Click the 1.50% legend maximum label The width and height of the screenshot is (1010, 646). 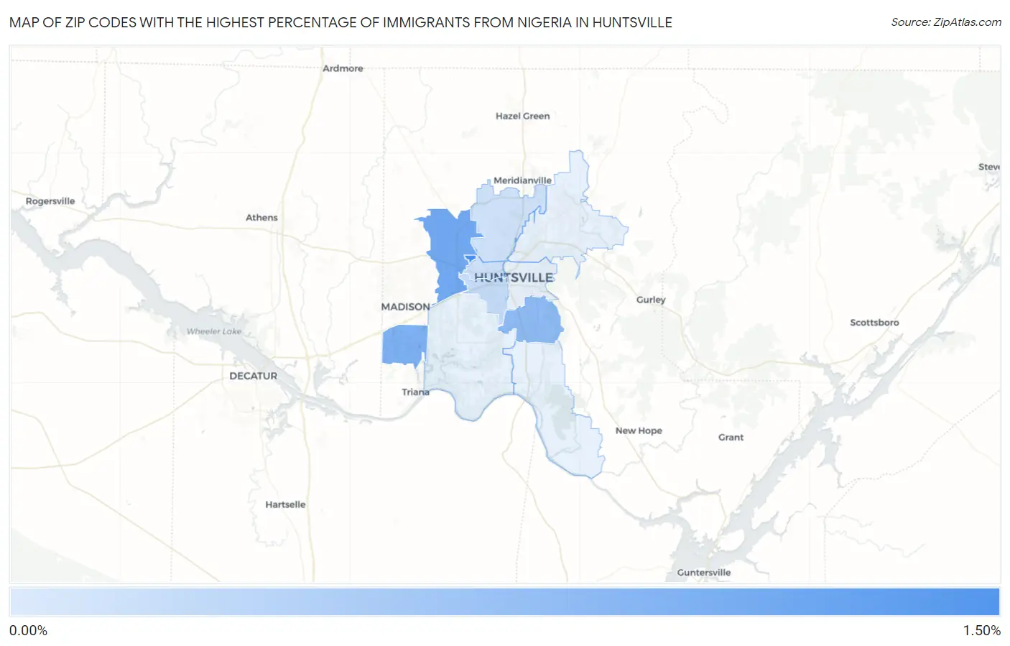981,631
